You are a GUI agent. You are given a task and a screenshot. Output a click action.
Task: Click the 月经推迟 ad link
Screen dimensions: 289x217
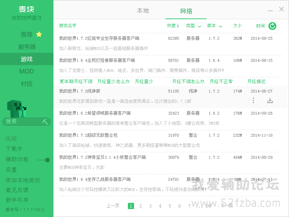[256, 81]
